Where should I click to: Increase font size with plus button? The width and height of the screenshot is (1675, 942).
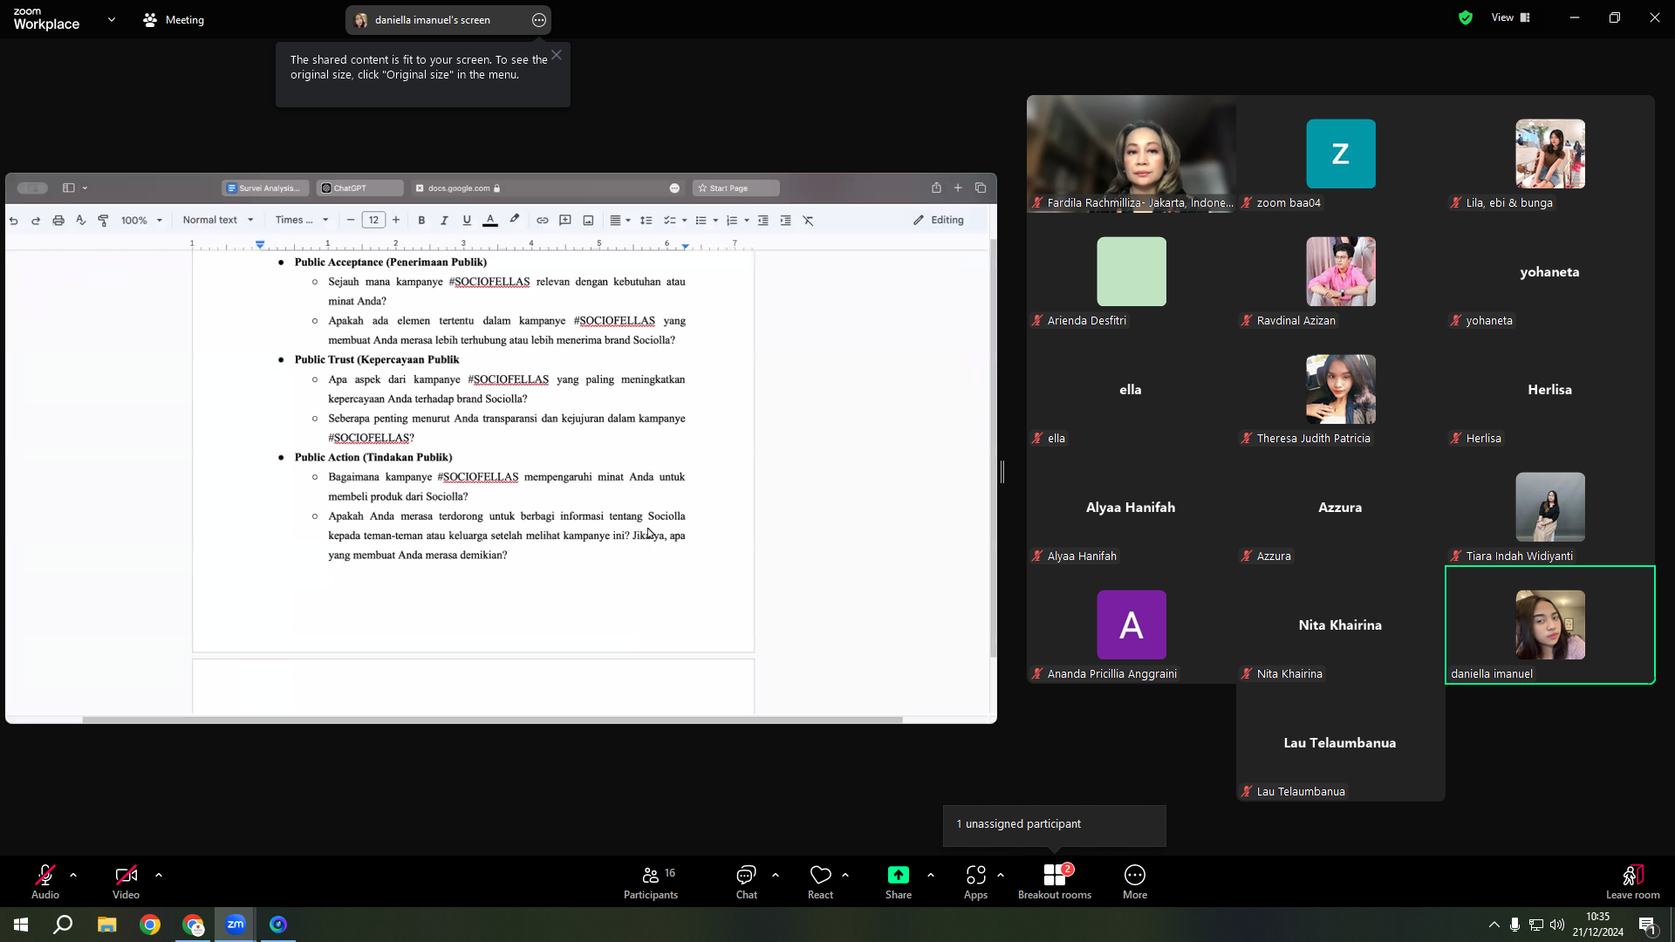(396, 220)
